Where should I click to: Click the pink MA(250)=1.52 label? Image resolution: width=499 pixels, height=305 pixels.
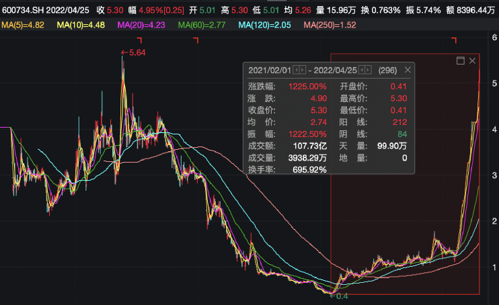coord(330,25)
